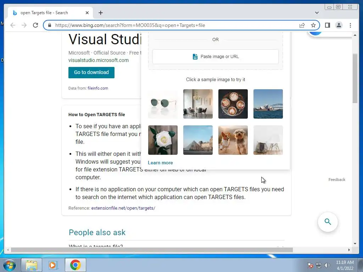Select white rose sample image
Viewport: 363px width, 272px height.
[x=163, y=140]
